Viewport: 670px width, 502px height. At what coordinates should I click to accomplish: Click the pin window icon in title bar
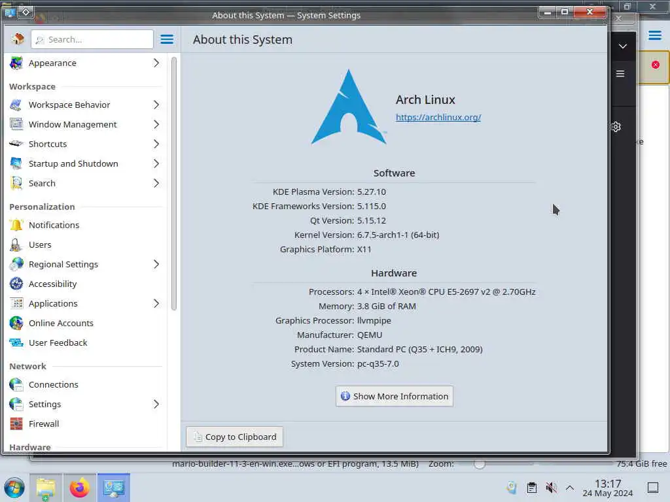pos(26,12)
